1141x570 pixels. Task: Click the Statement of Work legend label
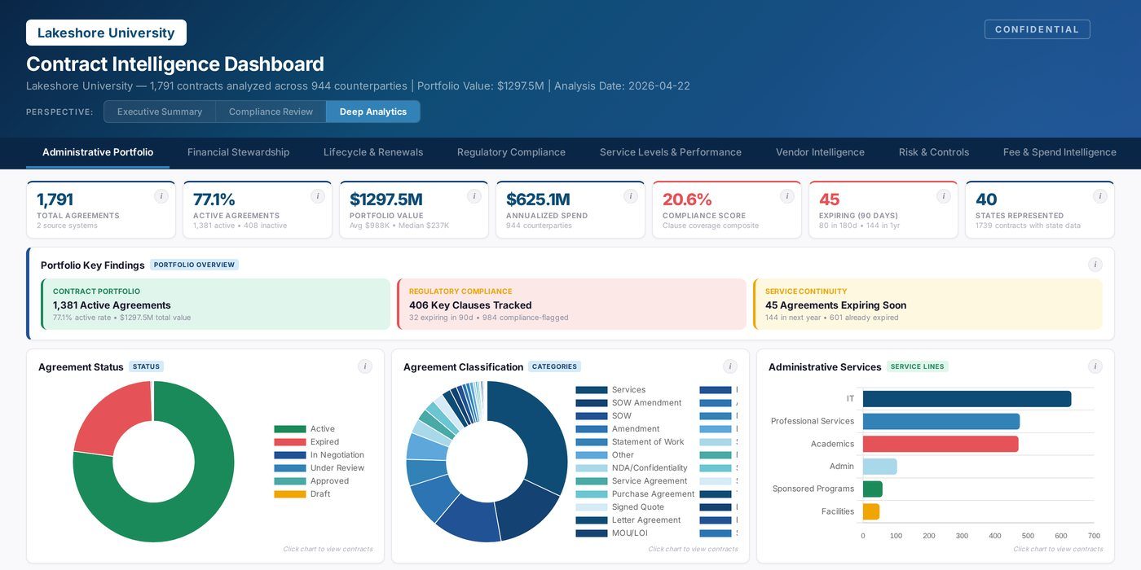pos(648,442)
